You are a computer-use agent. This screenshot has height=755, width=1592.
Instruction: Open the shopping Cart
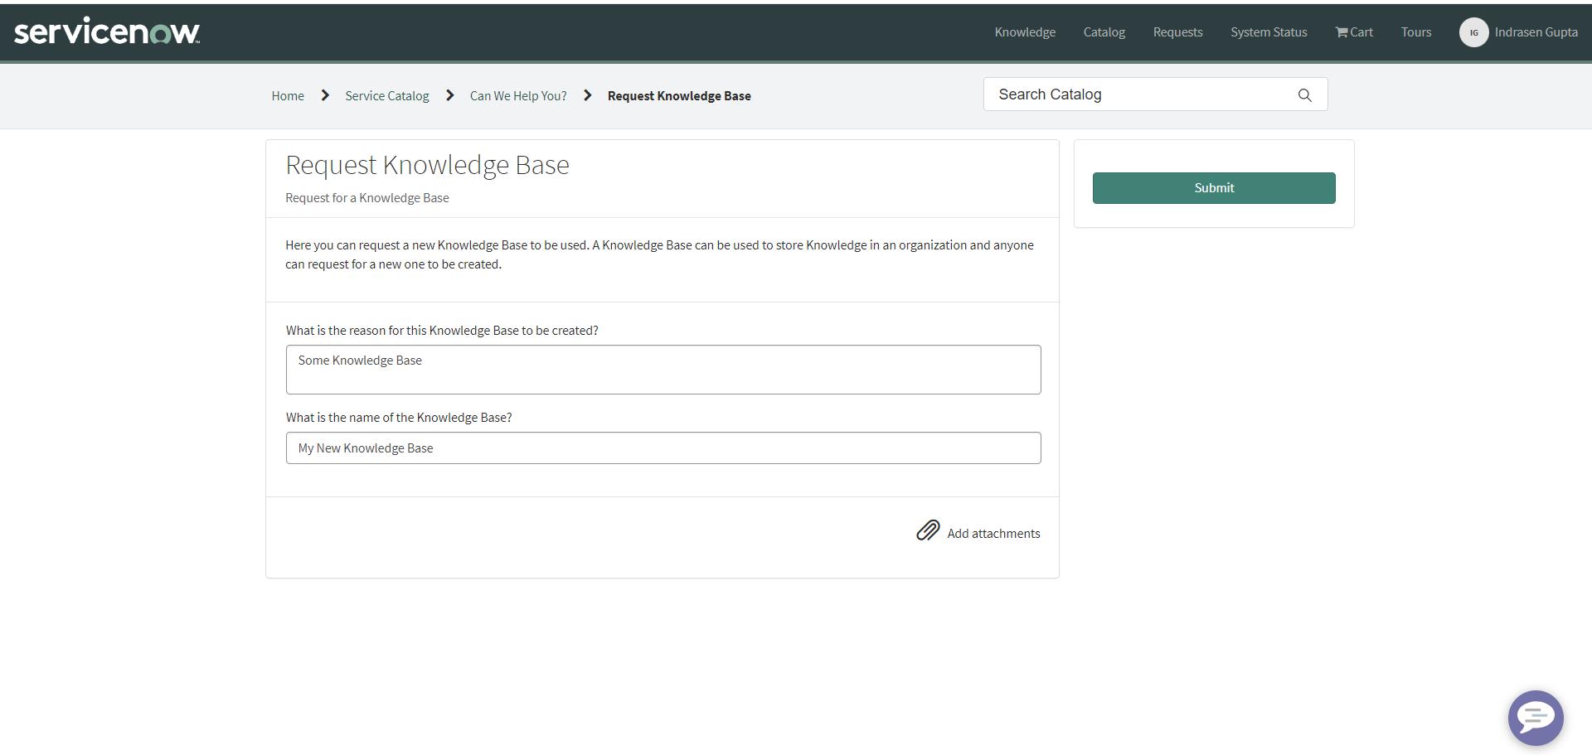pos(1354,32)
